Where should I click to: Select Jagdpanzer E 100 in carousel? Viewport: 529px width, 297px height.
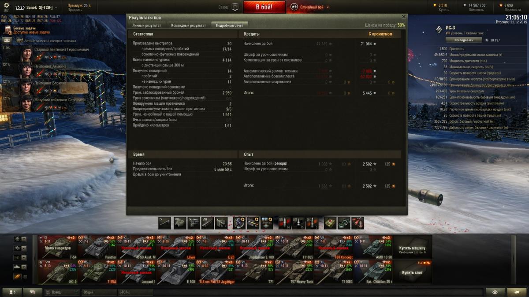click(x=255, y=247)
